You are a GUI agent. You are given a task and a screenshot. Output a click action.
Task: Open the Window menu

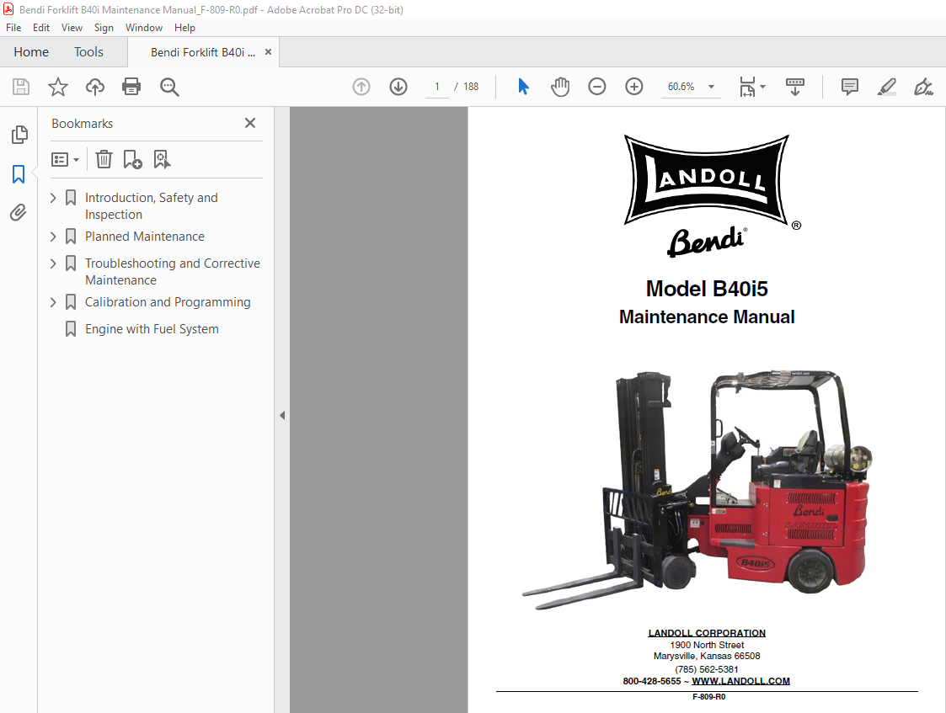143,28
